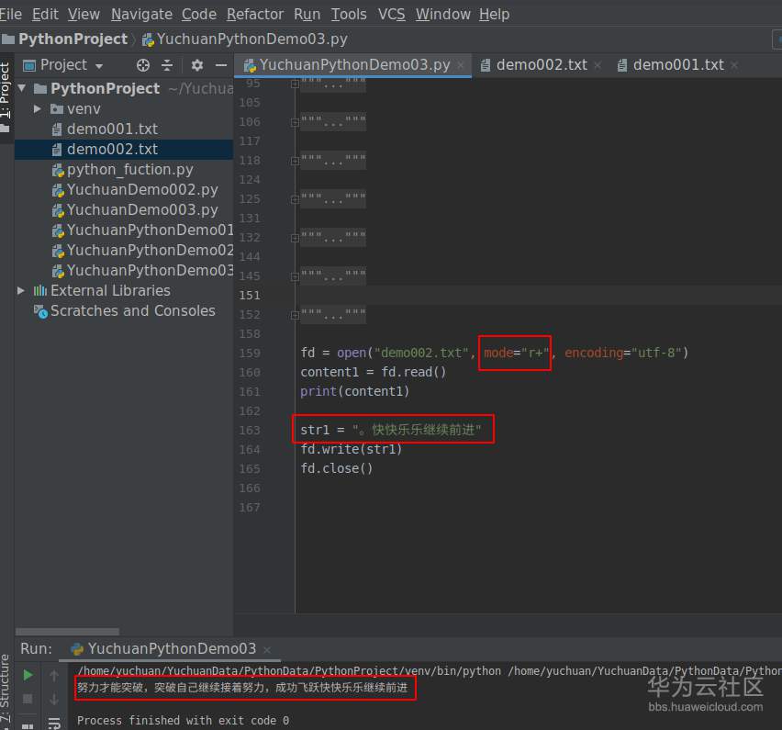The width and height of the screenshot is (782, 730).
Task: Expand folded docstring at line 152
Action: (295, 315)
